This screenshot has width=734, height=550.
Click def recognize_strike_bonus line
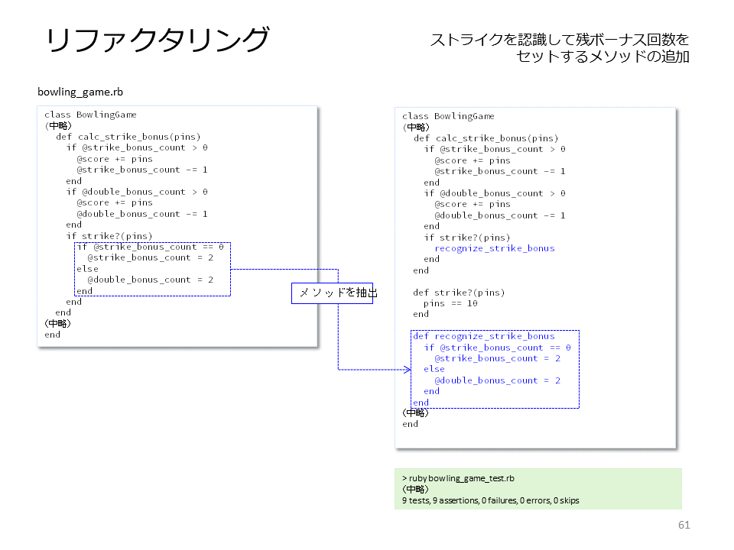[483, 336]
